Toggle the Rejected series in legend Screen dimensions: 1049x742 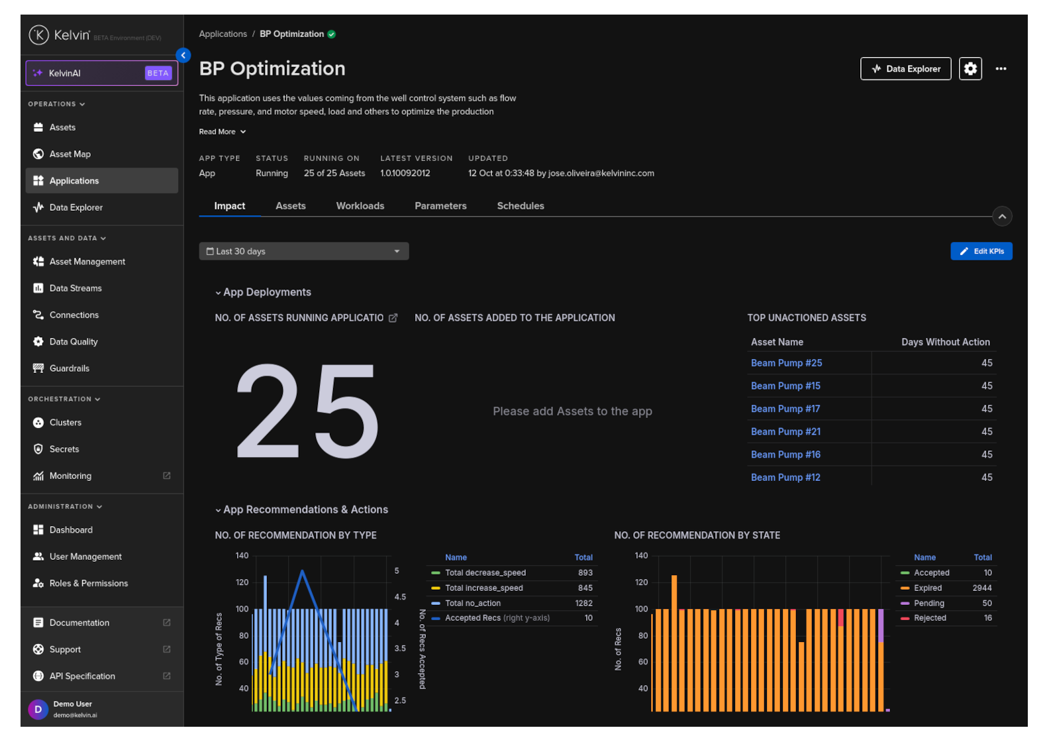[x=930, y=618]
